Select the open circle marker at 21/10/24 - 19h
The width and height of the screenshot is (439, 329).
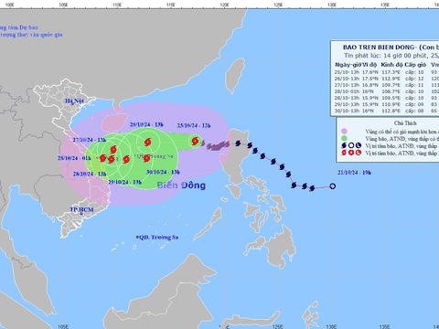click(333, 186)
